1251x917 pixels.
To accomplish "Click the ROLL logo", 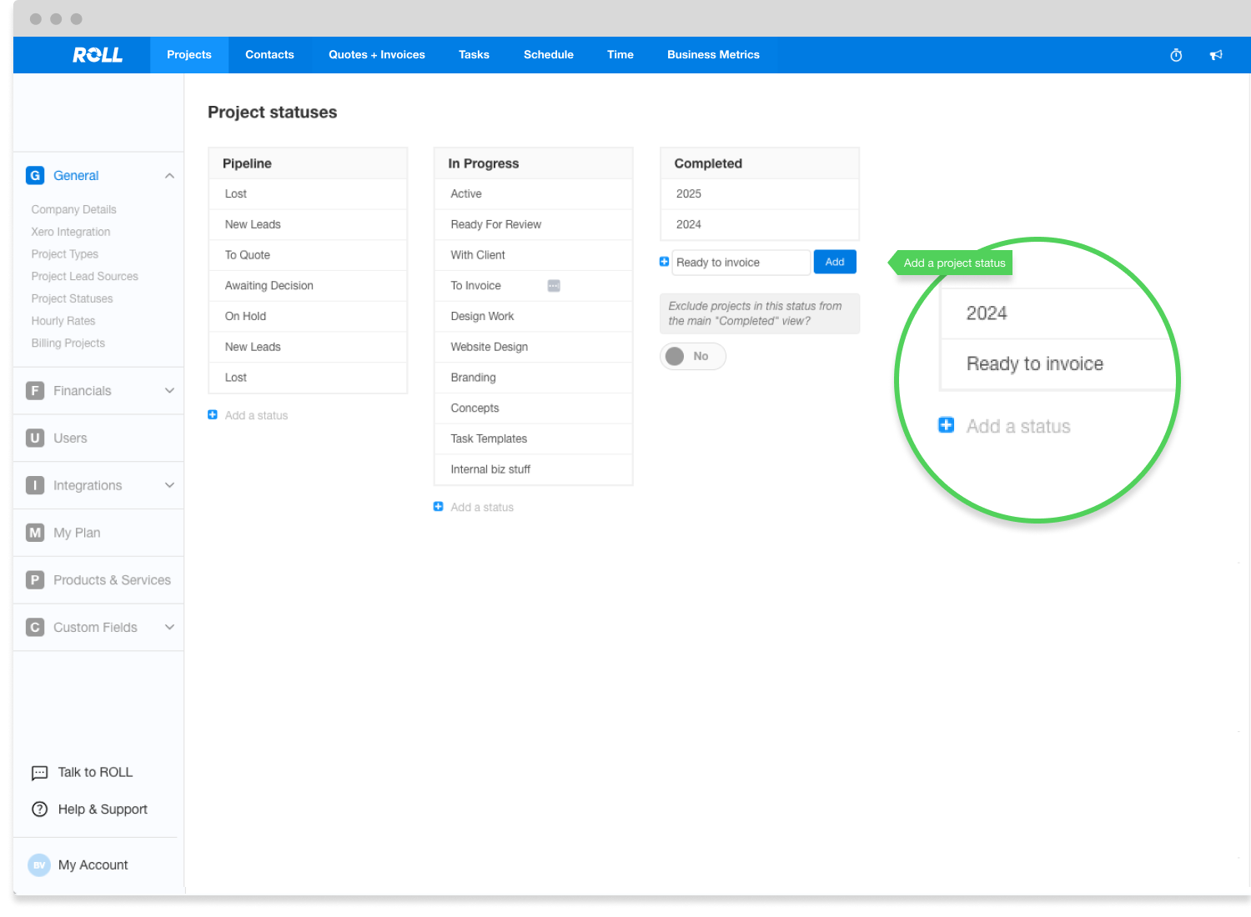I will pyautogui.click(x=98, y=55).
